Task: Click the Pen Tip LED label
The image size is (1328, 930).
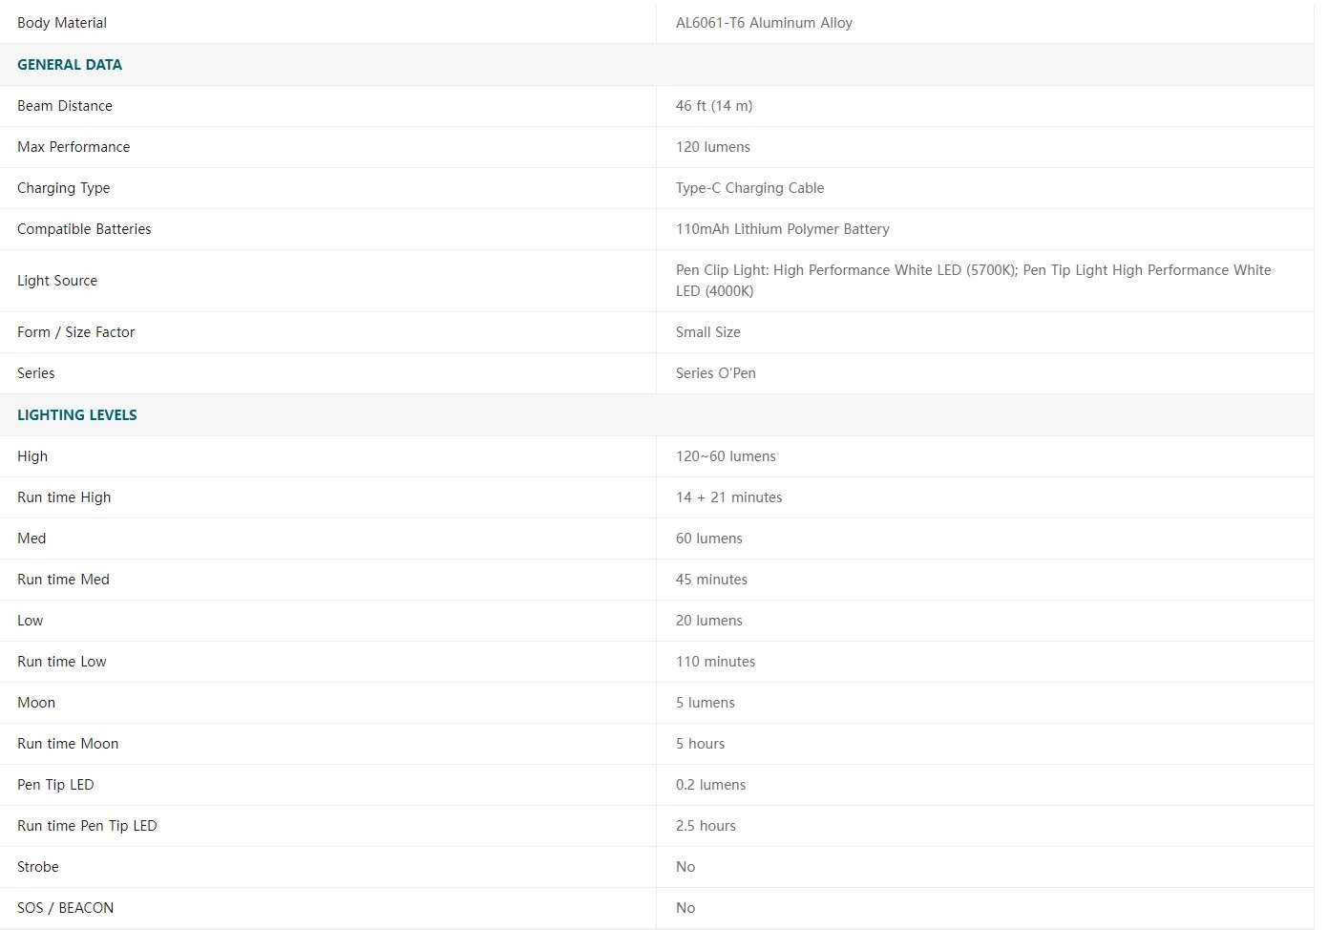Action: [x=55, y=785]
